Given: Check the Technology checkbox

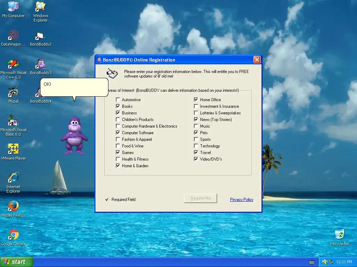Looking at the screenshot, I should click(x=196, y=146).
